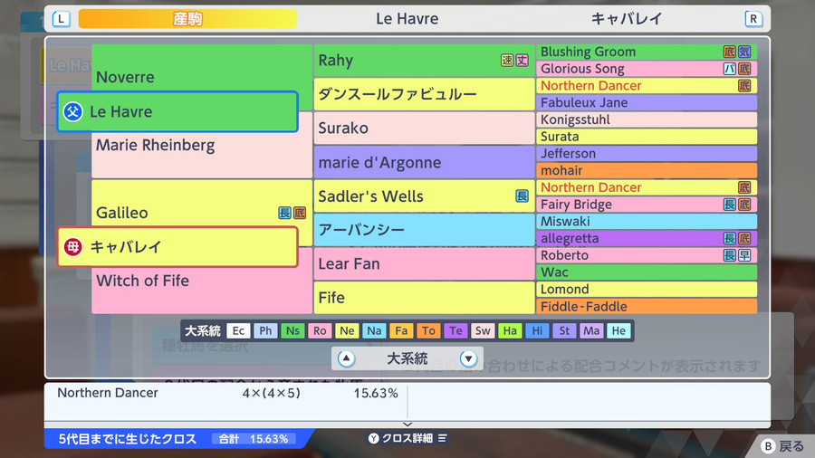Click the Konigsstuhl row

coord(647,120)
